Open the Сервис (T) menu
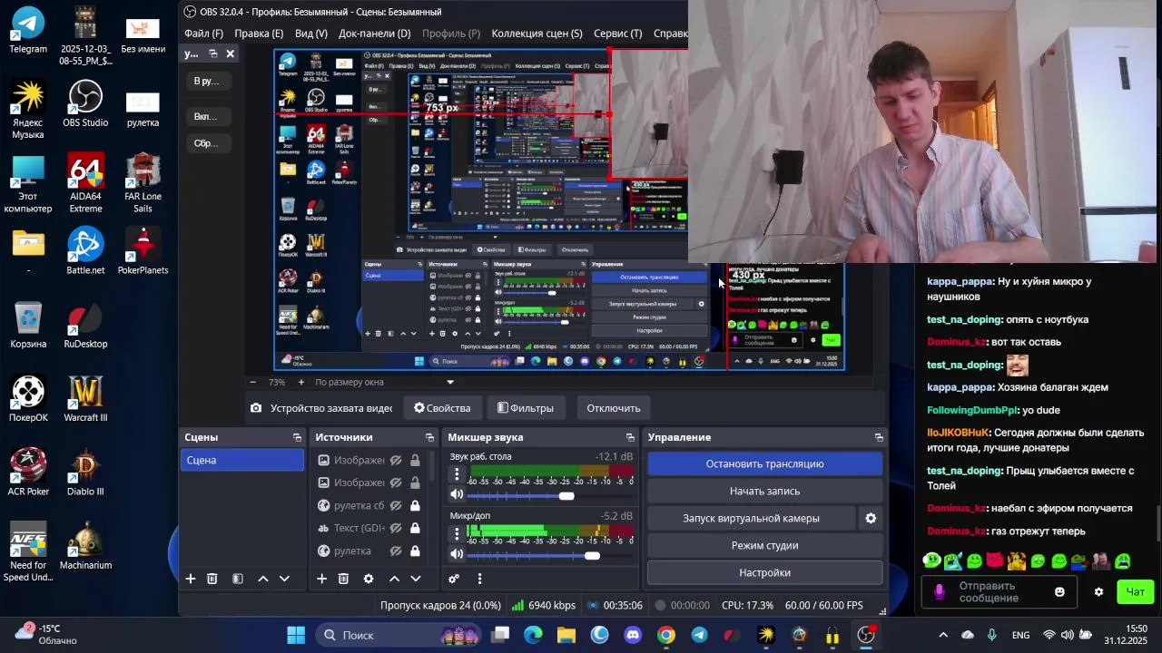The image size is (1162, 653). point(617,34)
